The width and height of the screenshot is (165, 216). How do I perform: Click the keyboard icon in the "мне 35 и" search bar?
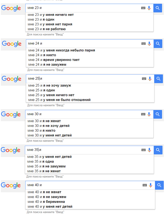click(143, 150)
